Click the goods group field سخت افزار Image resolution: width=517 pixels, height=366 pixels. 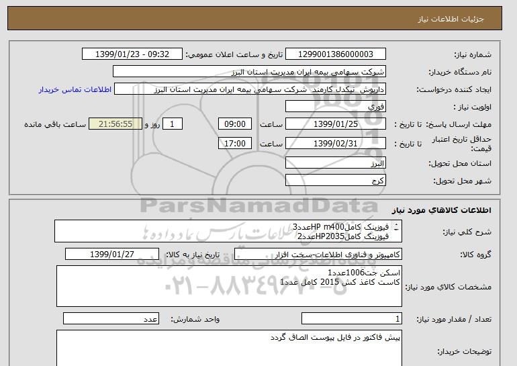pos(318,255)
